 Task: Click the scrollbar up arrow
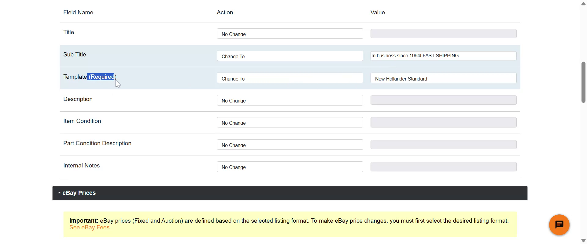pos(583,4)
